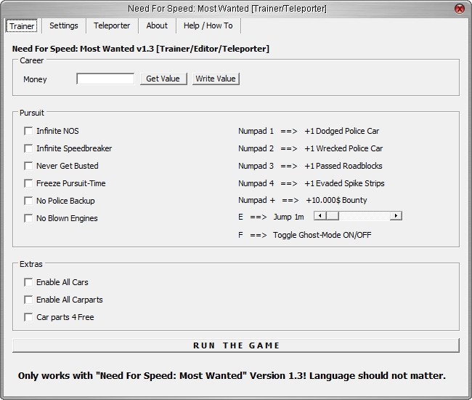Tick the Infinite Speedbreaker checkbox
472x400 pixels.
[x=28, y=148]
